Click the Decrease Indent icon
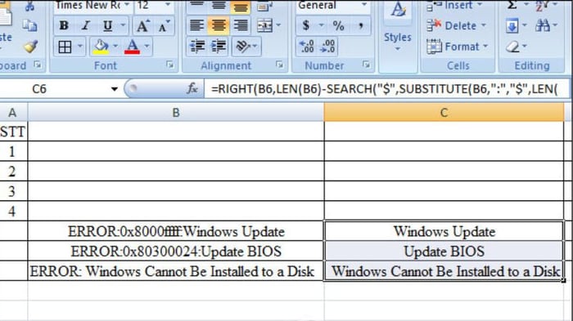Image resolution: width=573 pixels, height=321 pixels. click(197, 47)
